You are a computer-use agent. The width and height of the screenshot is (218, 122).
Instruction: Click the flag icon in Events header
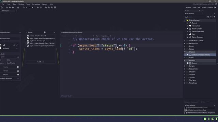click(x=45, y=33)
